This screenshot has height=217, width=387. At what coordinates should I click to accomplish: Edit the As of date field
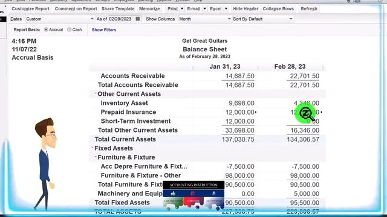[121, 19]
